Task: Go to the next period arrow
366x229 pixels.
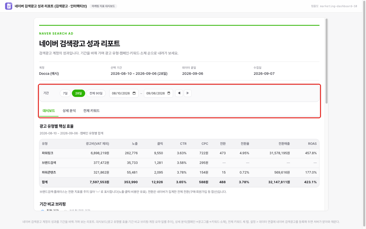Action: coord(188,93)
